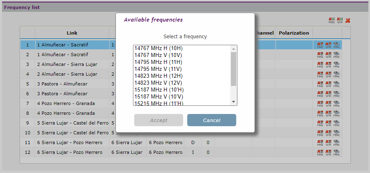Delete V/H polarization for row 1
The image size is (370, 173).
coord(328,45)
